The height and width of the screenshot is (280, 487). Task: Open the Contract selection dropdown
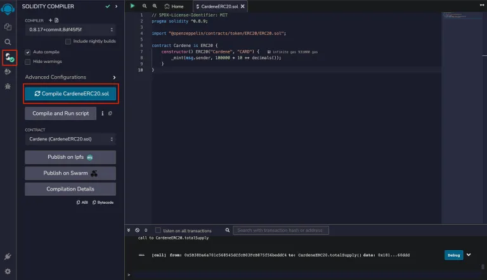tap(70, 139)
